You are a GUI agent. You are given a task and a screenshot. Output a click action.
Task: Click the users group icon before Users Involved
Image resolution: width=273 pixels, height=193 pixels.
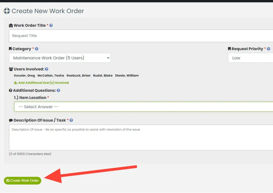[11, 69]
